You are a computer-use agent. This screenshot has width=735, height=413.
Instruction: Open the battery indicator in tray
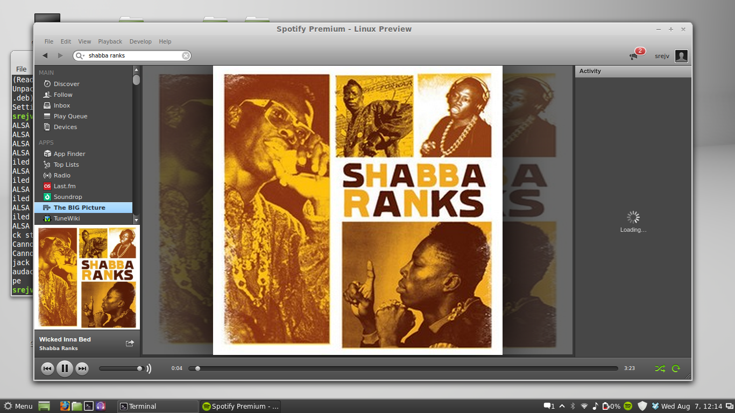[x=612, y=406]
